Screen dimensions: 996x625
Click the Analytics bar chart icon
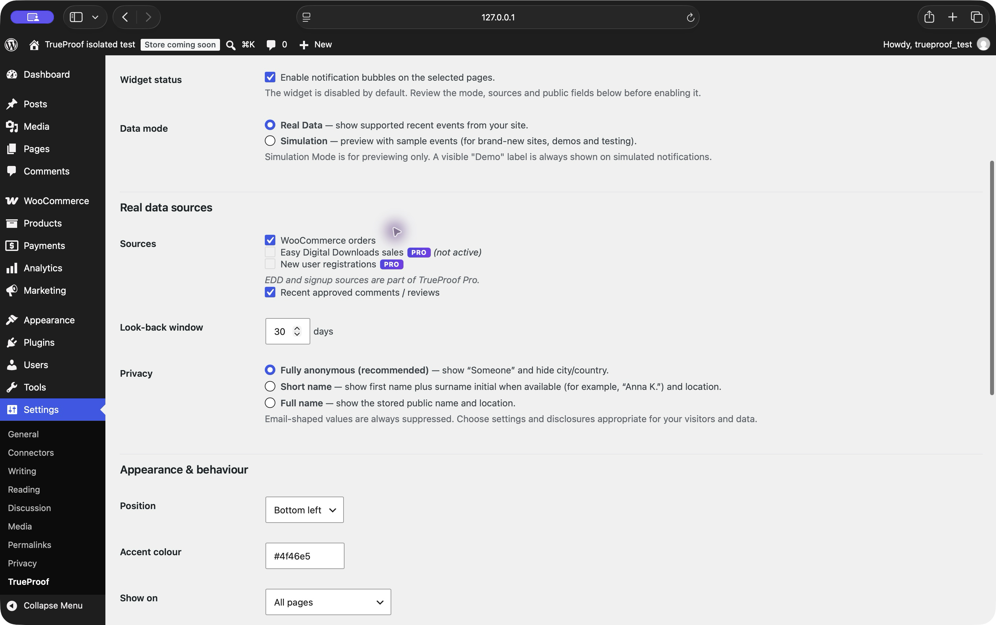(x=12, y=268)
